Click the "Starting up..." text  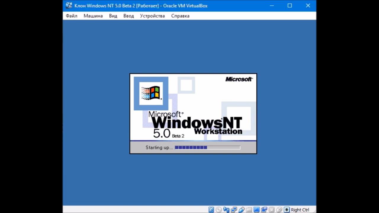pyautogui.click(x=159, y=147)
